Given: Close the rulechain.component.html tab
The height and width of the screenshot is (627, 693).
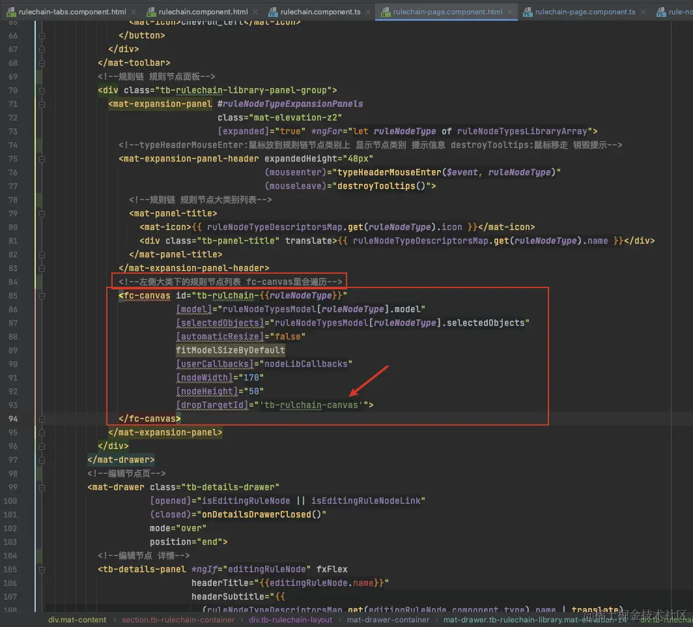Looking at the screenshot, I should coord(255,12).
